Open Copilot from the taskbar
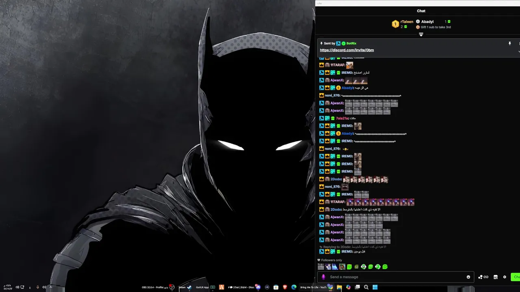520x292 pixels. pos(348,287)
